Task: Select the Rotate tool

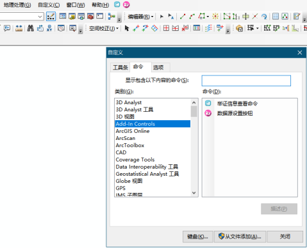Action: point(264,17)
